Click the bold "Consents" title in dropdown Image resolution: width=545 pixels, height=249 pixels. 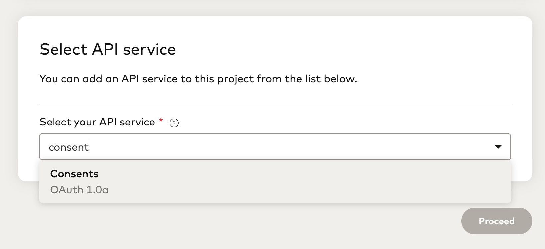(74, 174)
